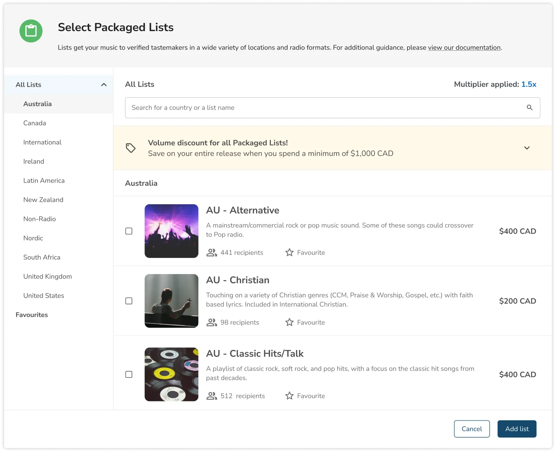Click the recipients icon for AU - Alternative
Viewport: 556px width, 452px height.
point(212,252)
